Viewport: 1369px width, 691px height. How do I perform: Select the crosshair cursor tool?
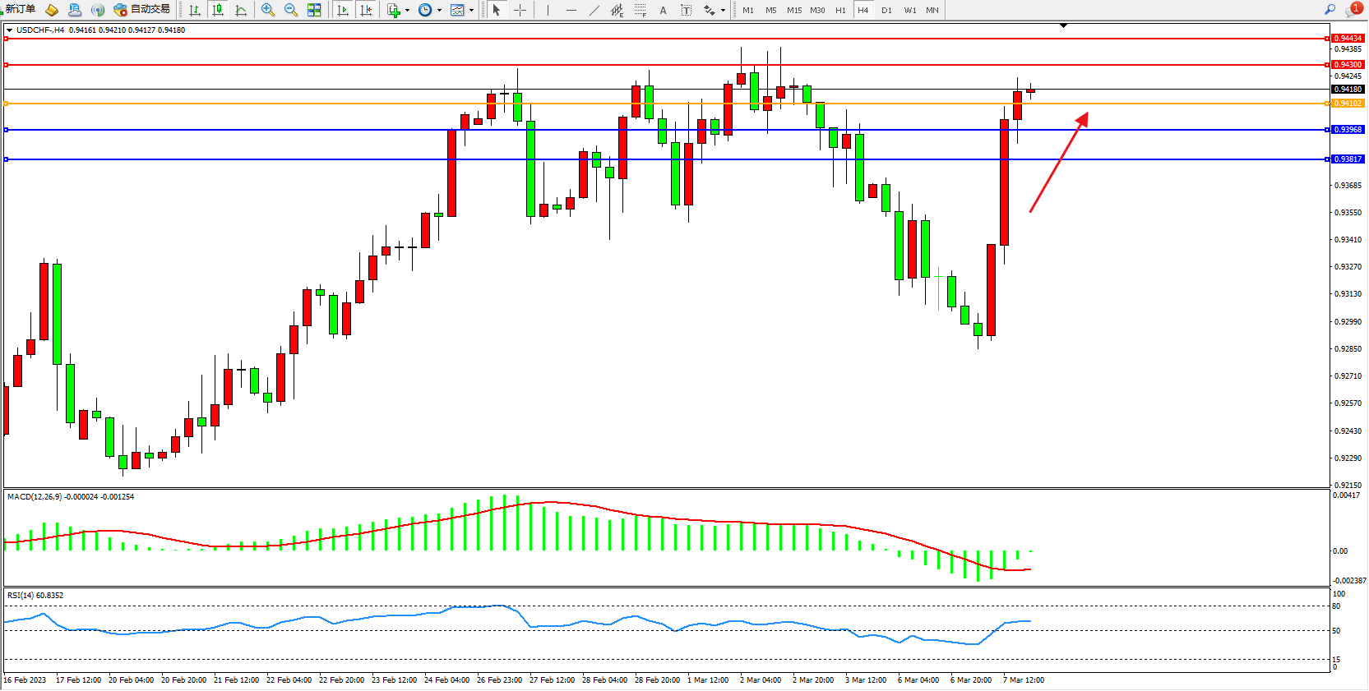520,10
